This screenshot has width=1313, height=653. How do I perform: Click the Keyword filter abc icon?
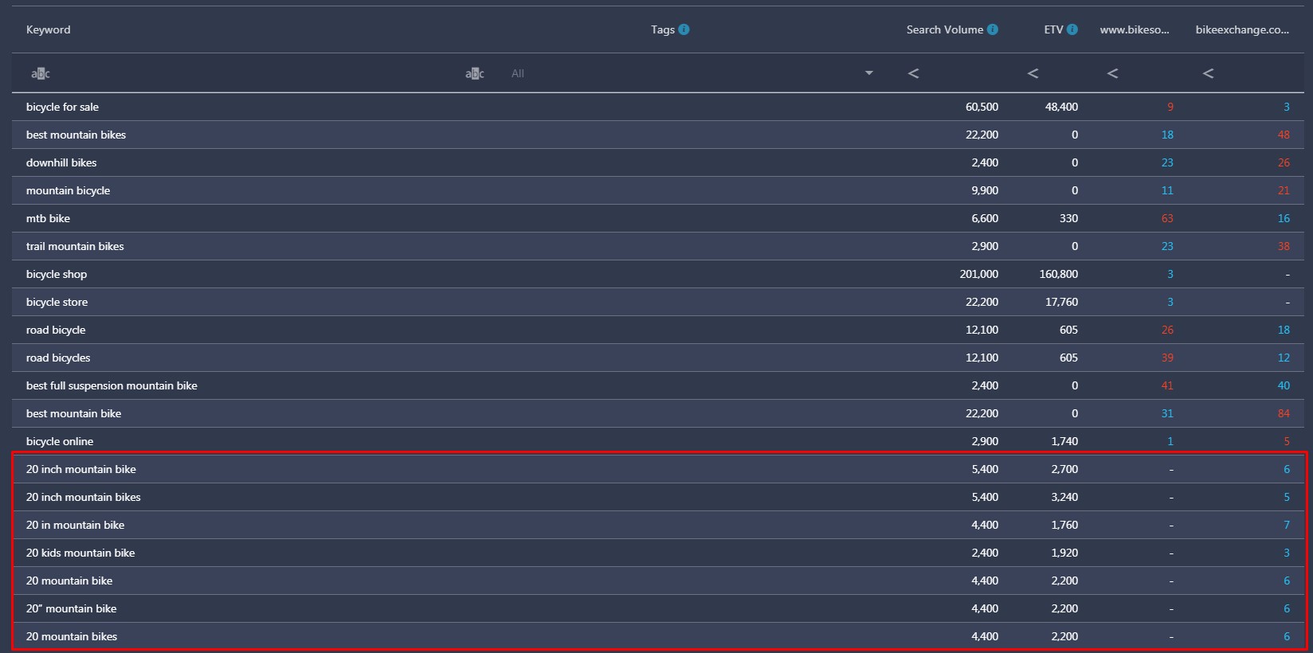40,73
